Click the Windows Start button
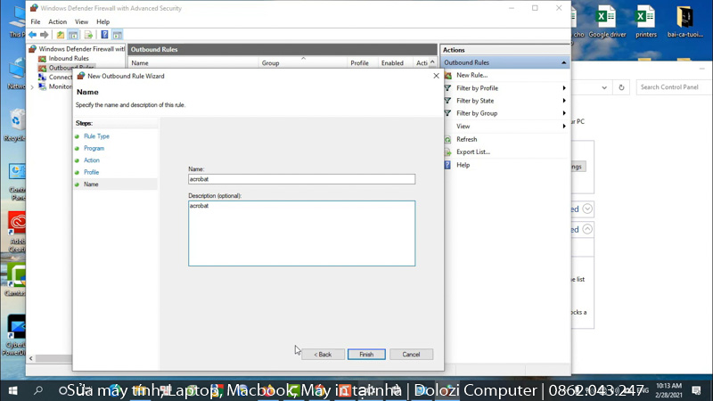The width and height of the screenshot is (713, 401). pos(13,390)
